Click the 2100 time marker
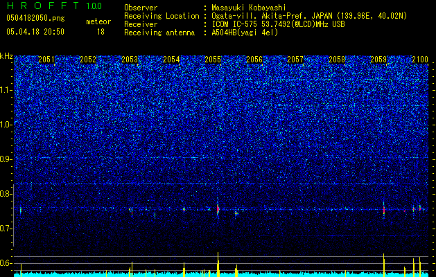 click(x=420, y=60)
